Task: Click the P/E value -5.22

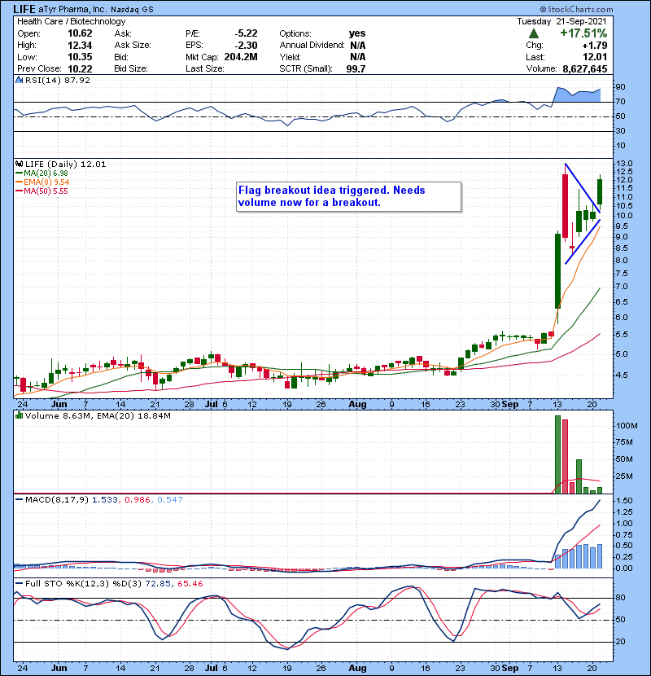Action: click(246, 33)
